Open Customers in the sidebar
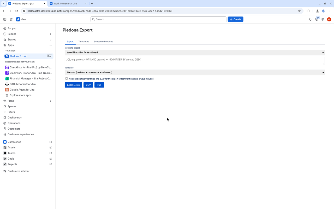Screen dimensions: 334x209 coord(27,129)
